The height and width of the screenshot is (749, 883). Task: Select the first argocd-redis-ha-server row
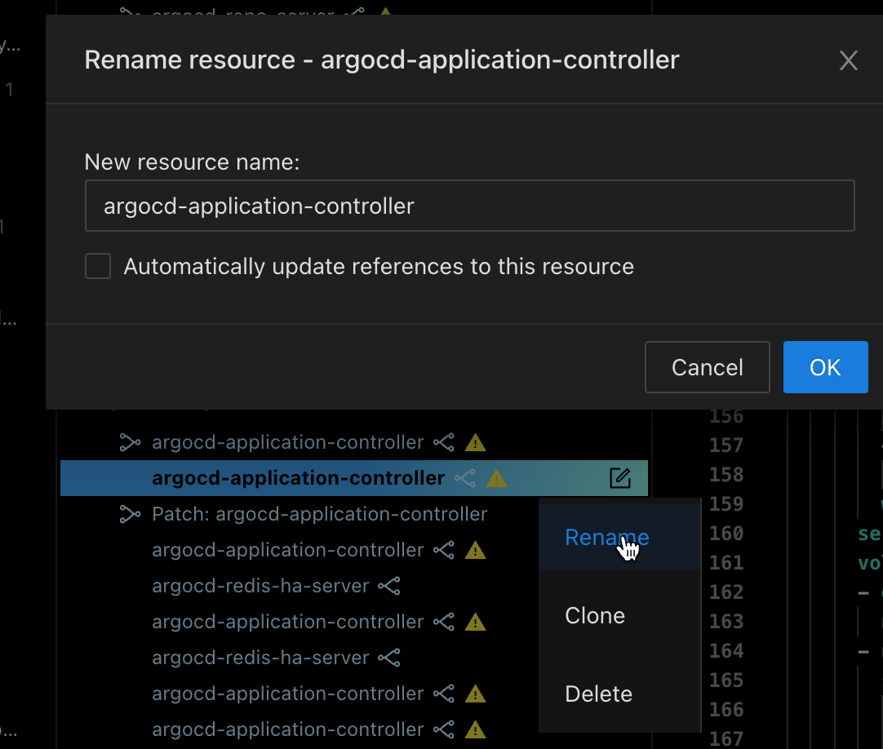(x=260, y=587)
